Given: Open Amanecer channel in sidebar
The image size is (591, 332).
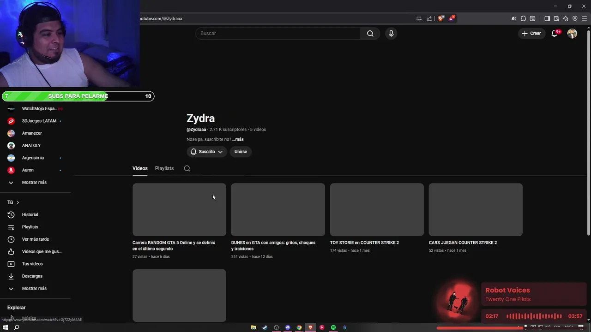Looking at the screenshot, I should point(36,133).
